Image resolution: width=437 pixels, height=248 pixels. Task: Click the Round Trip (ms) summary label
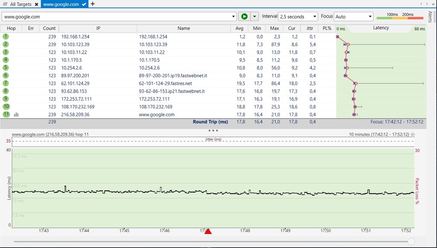[x=210, y=122]
